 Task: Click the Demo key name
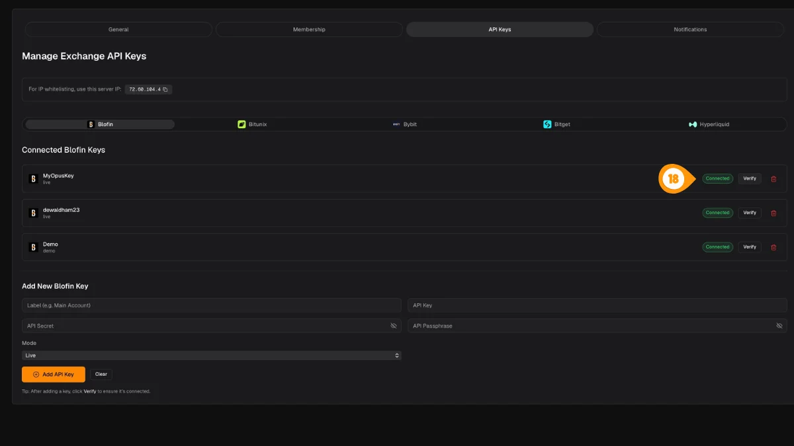[50, 244]
